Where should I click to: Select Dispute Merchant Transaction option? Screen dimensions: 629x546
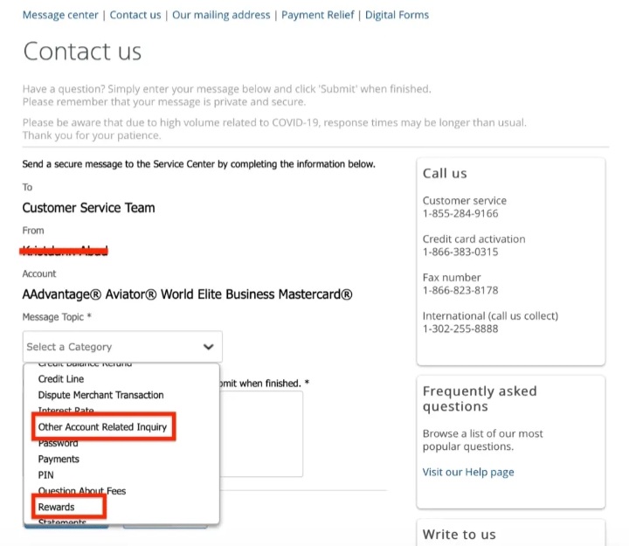[100, 395]
